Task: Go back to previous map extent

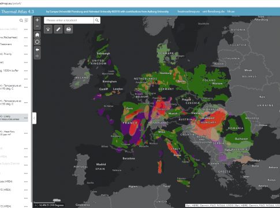Action: click(37, 50)
